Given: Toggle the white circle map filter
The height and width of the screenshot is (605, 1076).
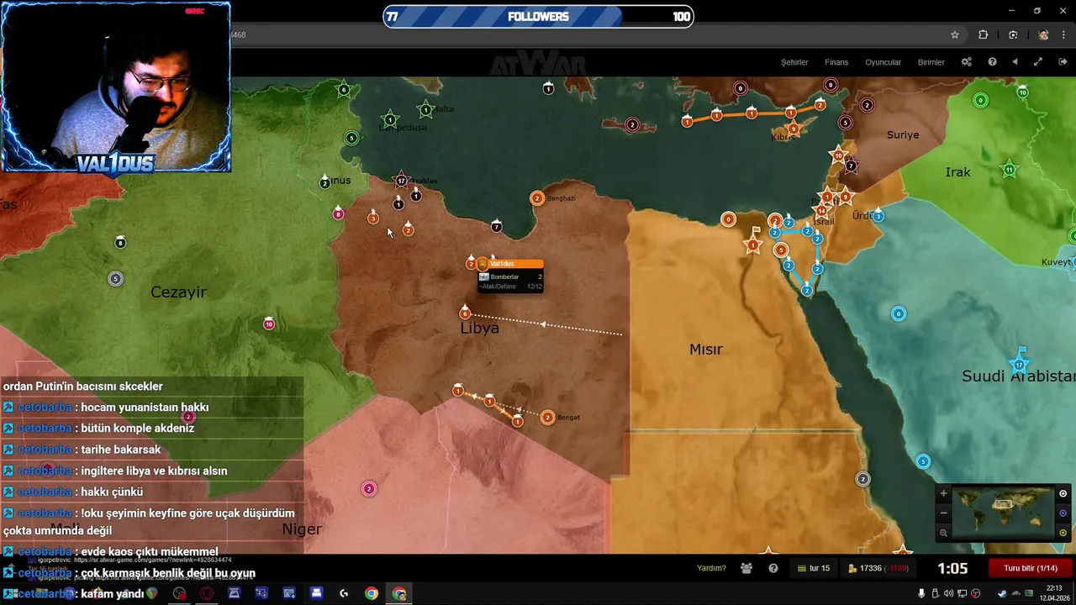Looking at the screenshot, I should [x=1063, y=494].
